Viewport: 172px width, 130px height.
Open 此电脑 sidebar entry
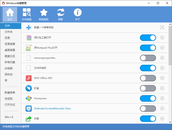point(11,68)
